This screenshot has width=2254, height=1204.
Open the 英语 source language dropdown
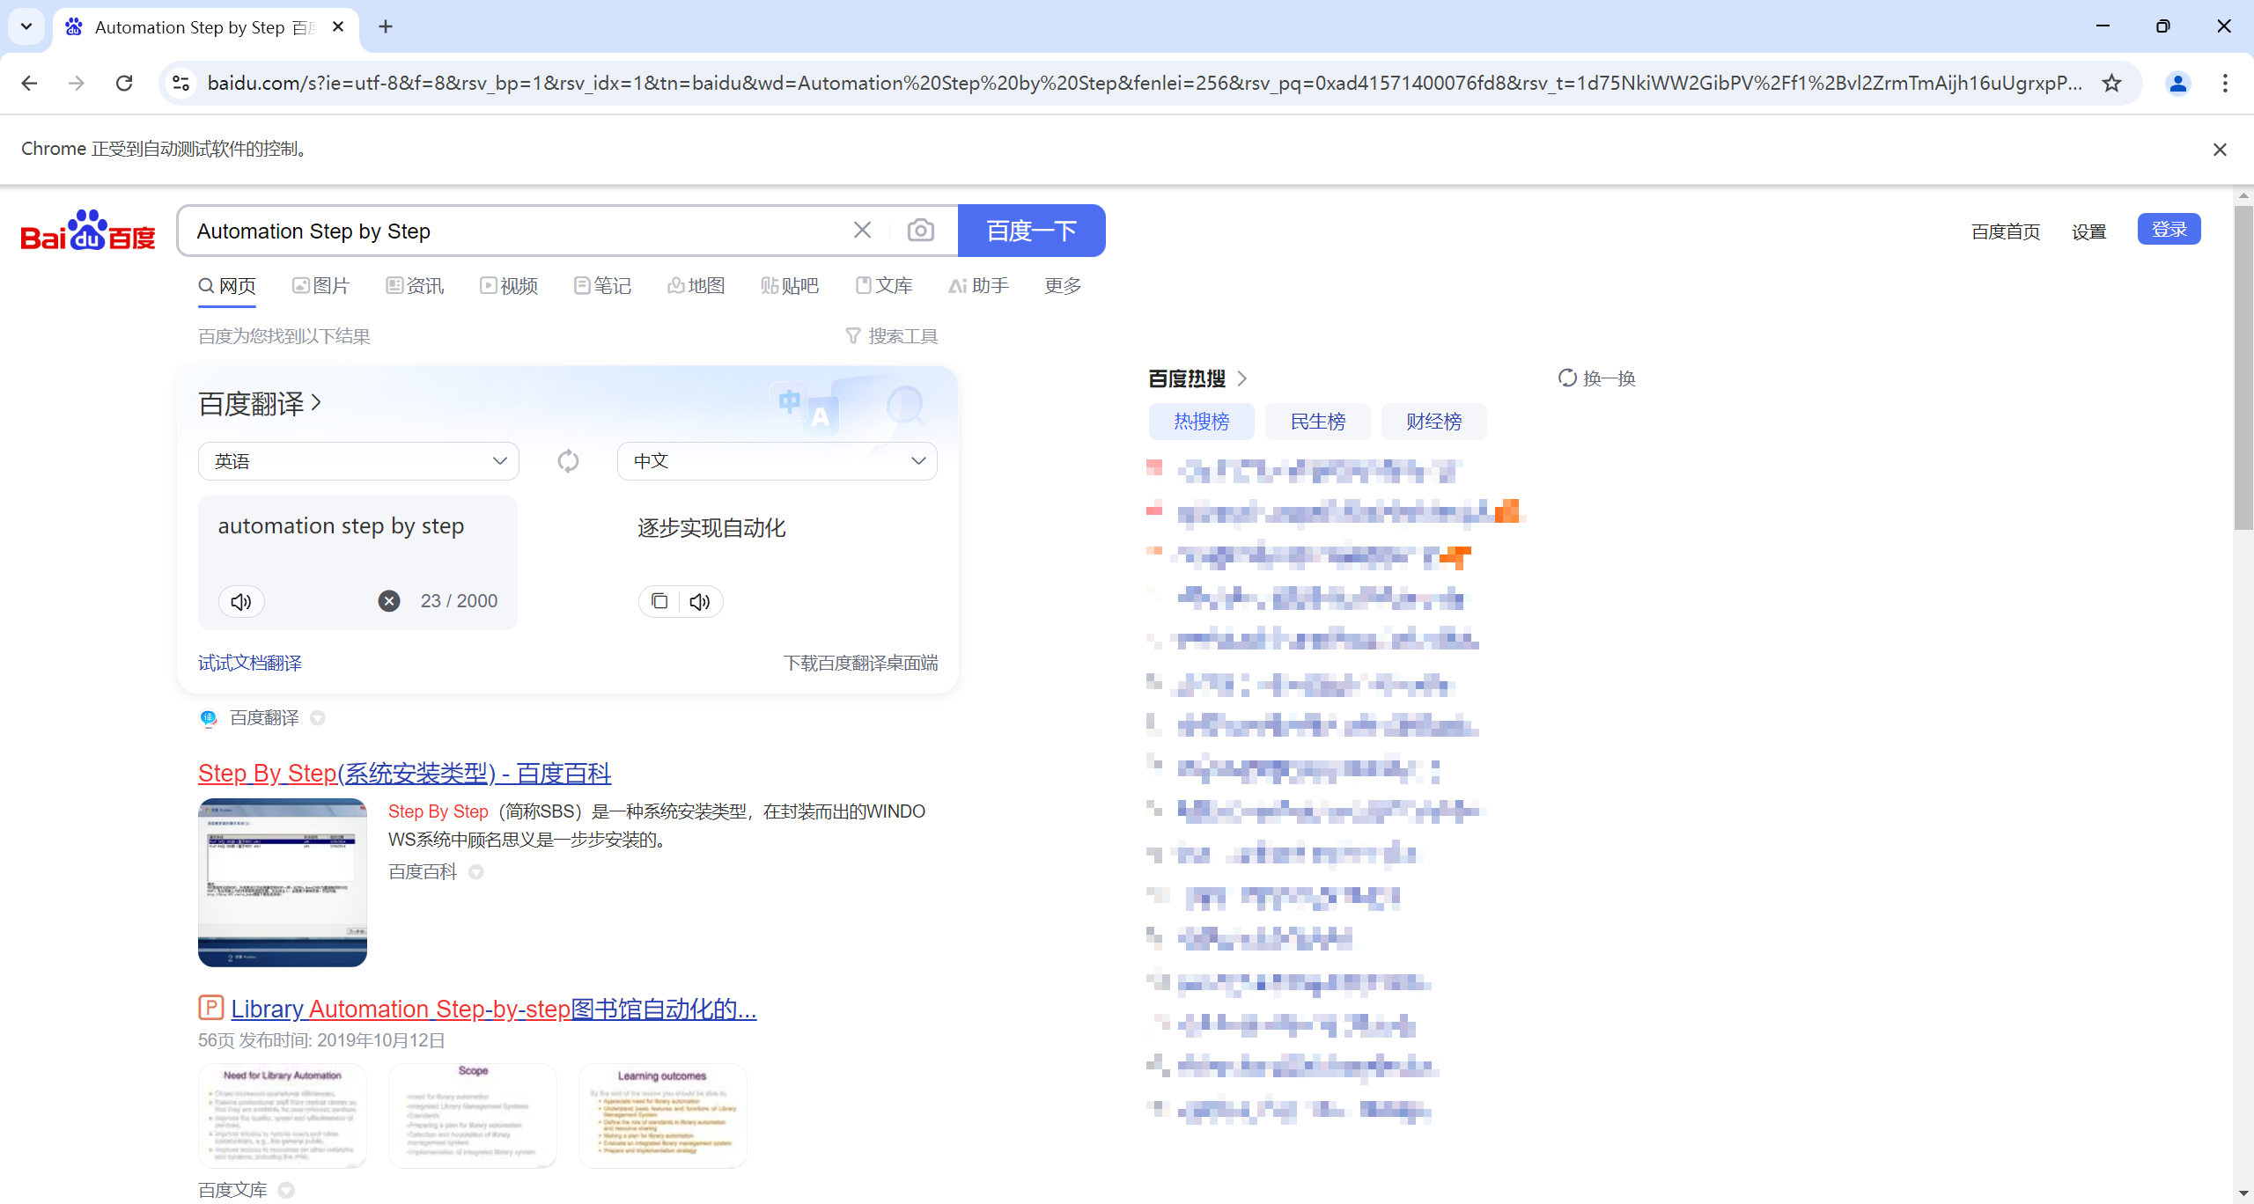pyautogui.click(x=358, y=461)
